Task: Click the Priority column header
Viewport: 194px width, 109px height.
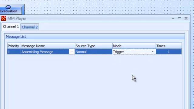Action: click(14, 46)
